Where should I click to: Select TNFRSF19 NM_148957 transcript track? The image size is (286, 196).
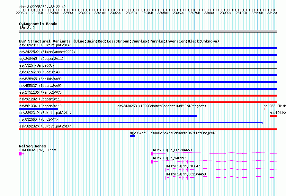coord(214,162)
